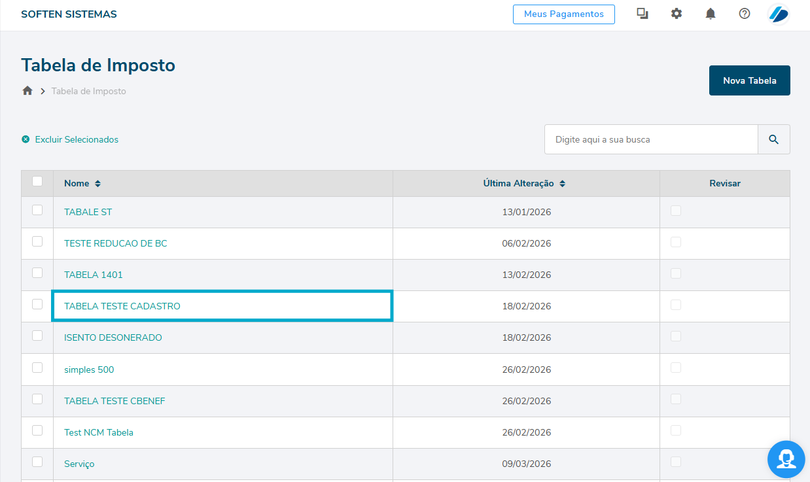Open the support chat headset icon
The height and width of the screenshot is (482, 810).
pos(786,459)
